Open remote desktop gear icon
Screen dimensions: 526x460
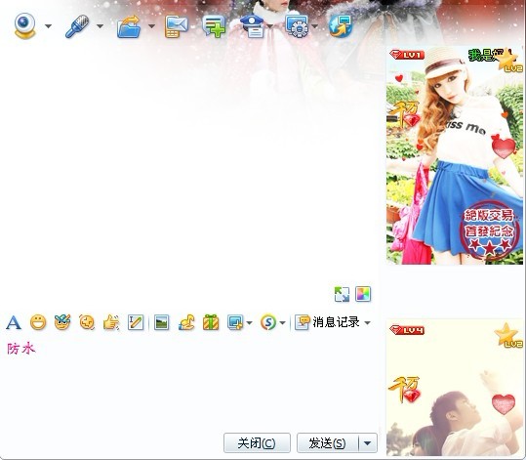tap(297, 25)
